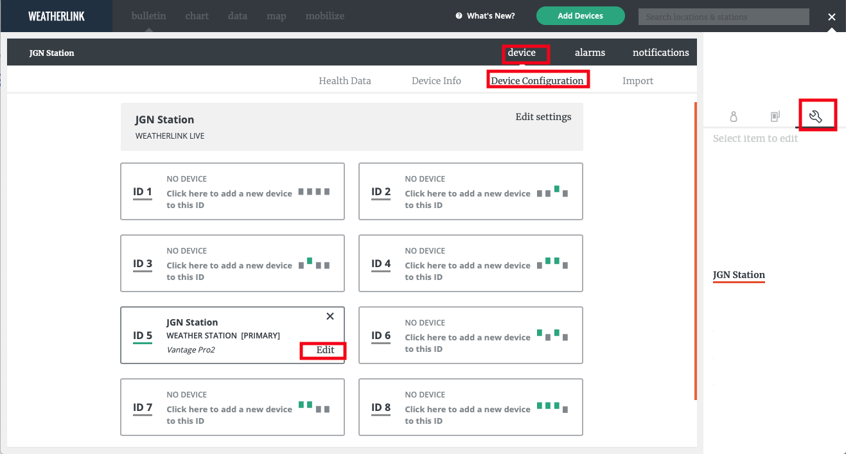Viewport: 846px width, 454px height.
Task: Click signal strength bars on ID 3
Action: pyautogui.click(x=314, y=263)
